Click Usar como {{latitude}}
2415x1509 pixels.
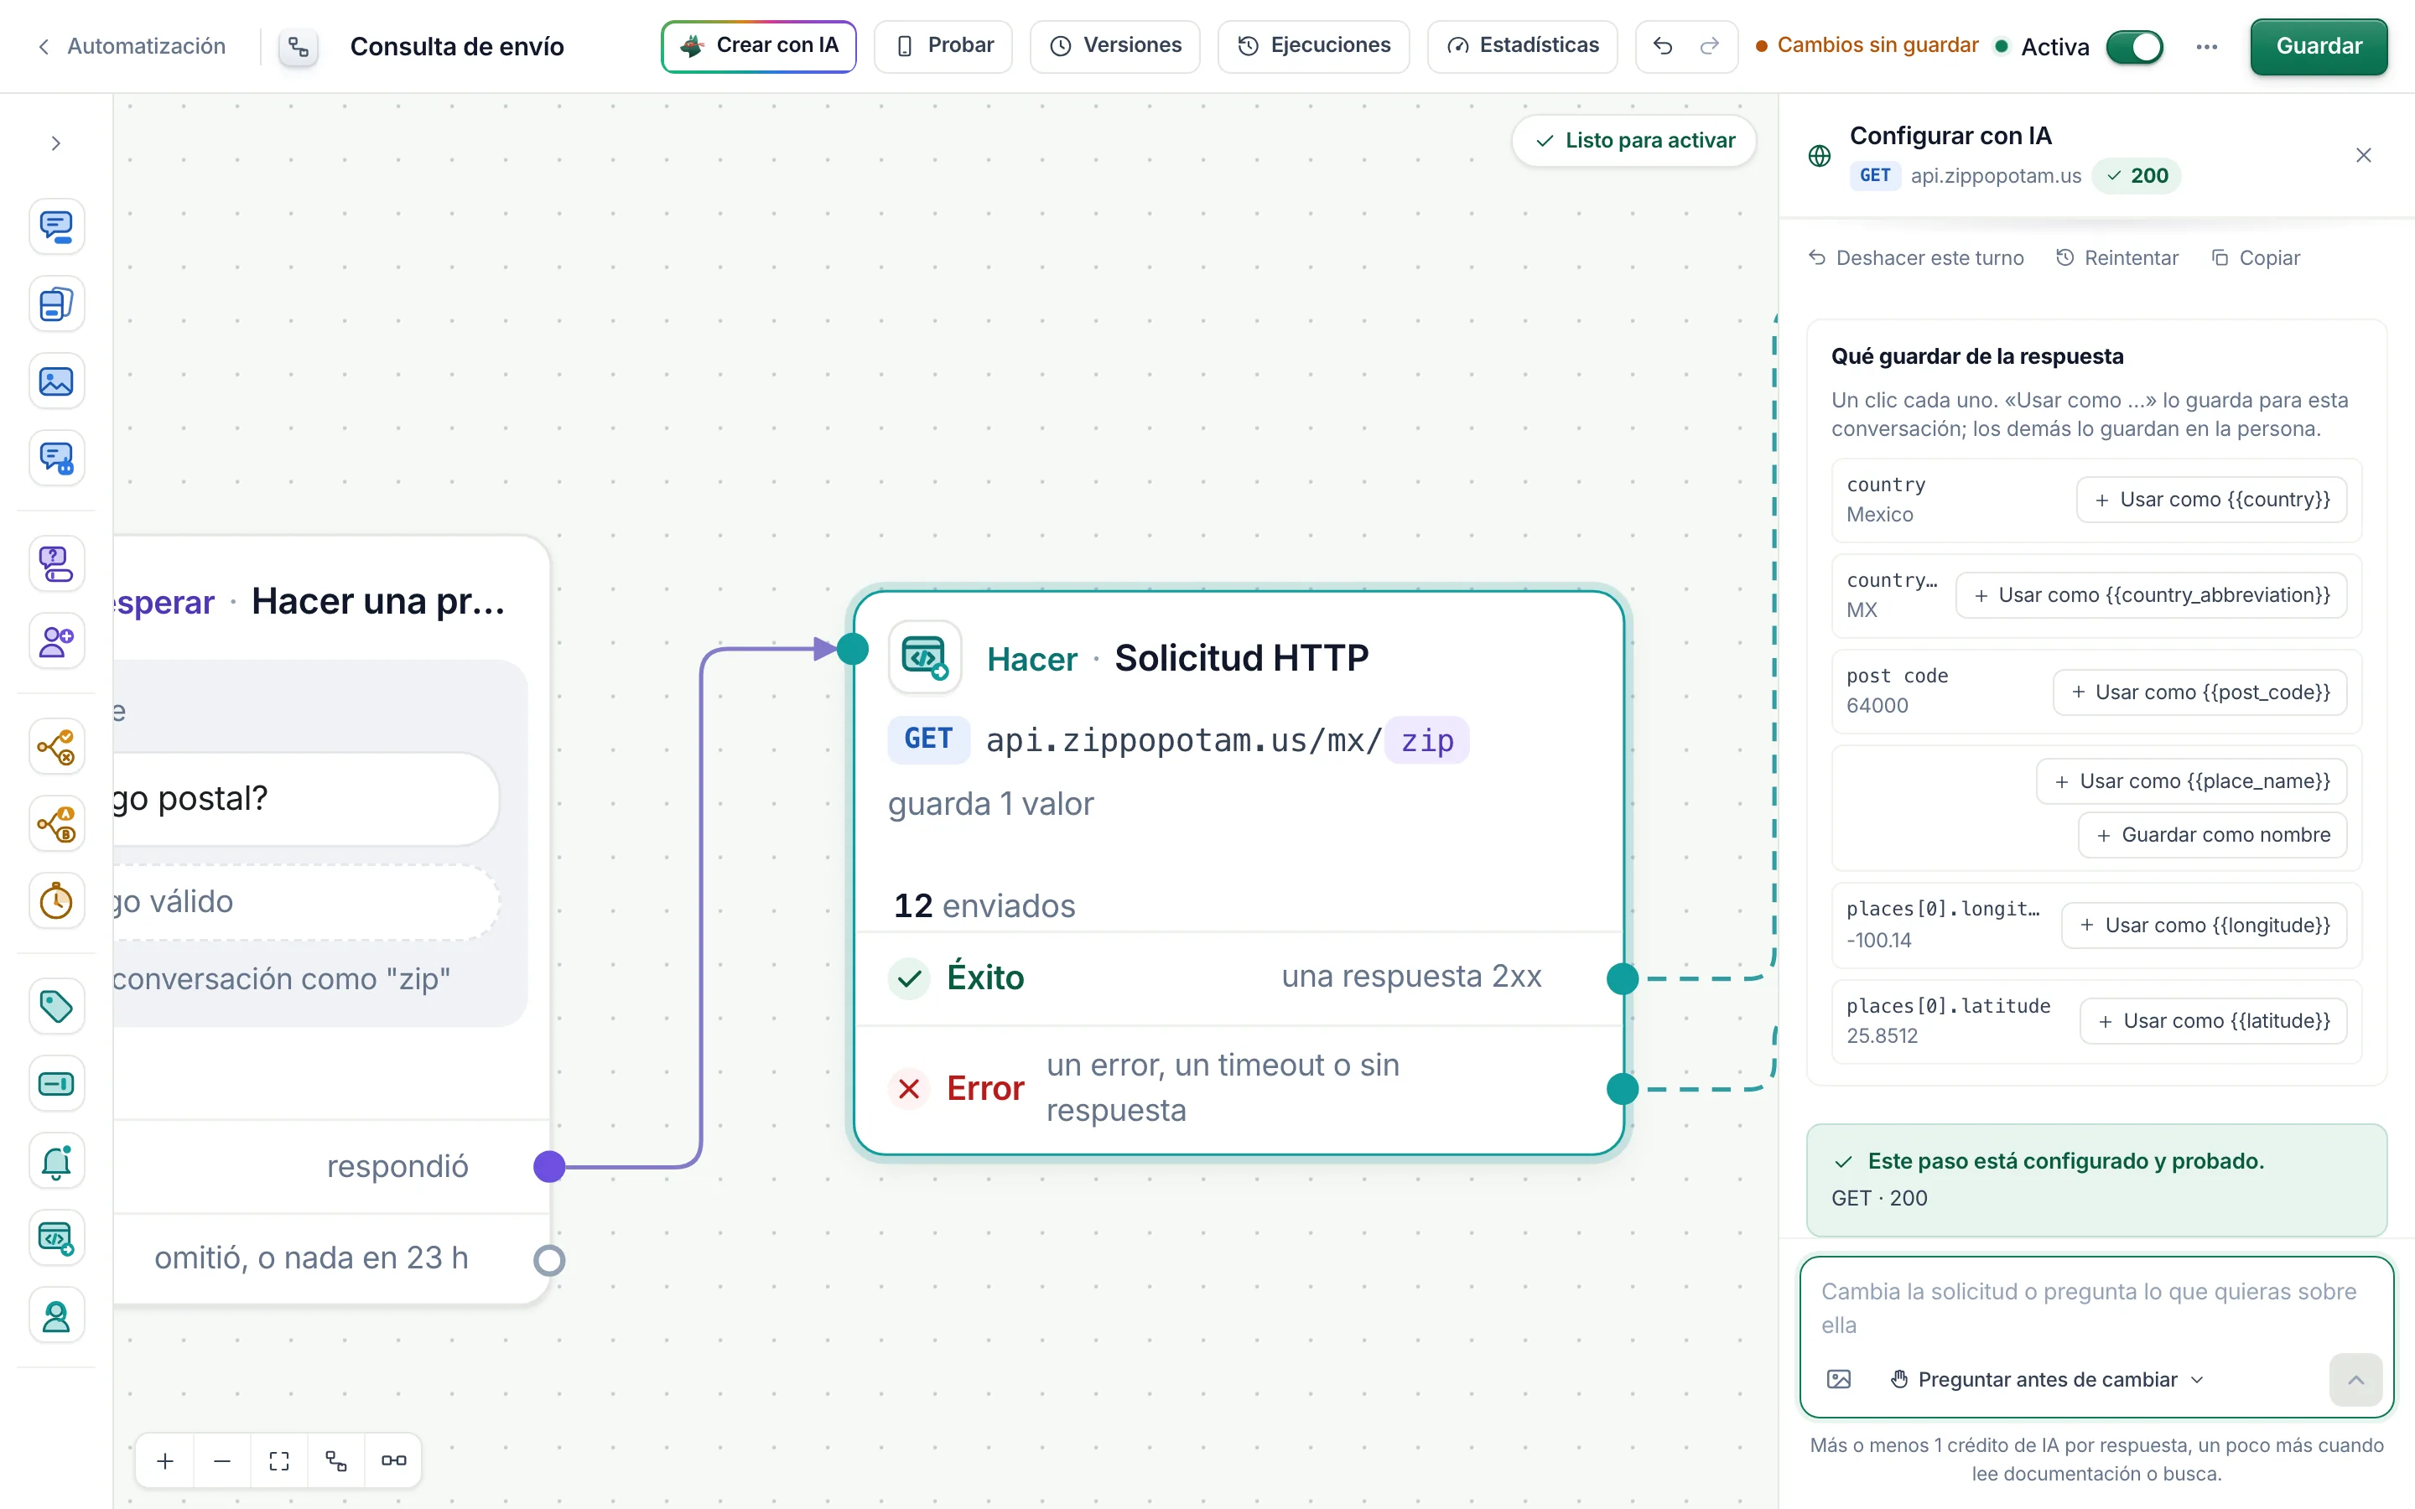2214,1020
